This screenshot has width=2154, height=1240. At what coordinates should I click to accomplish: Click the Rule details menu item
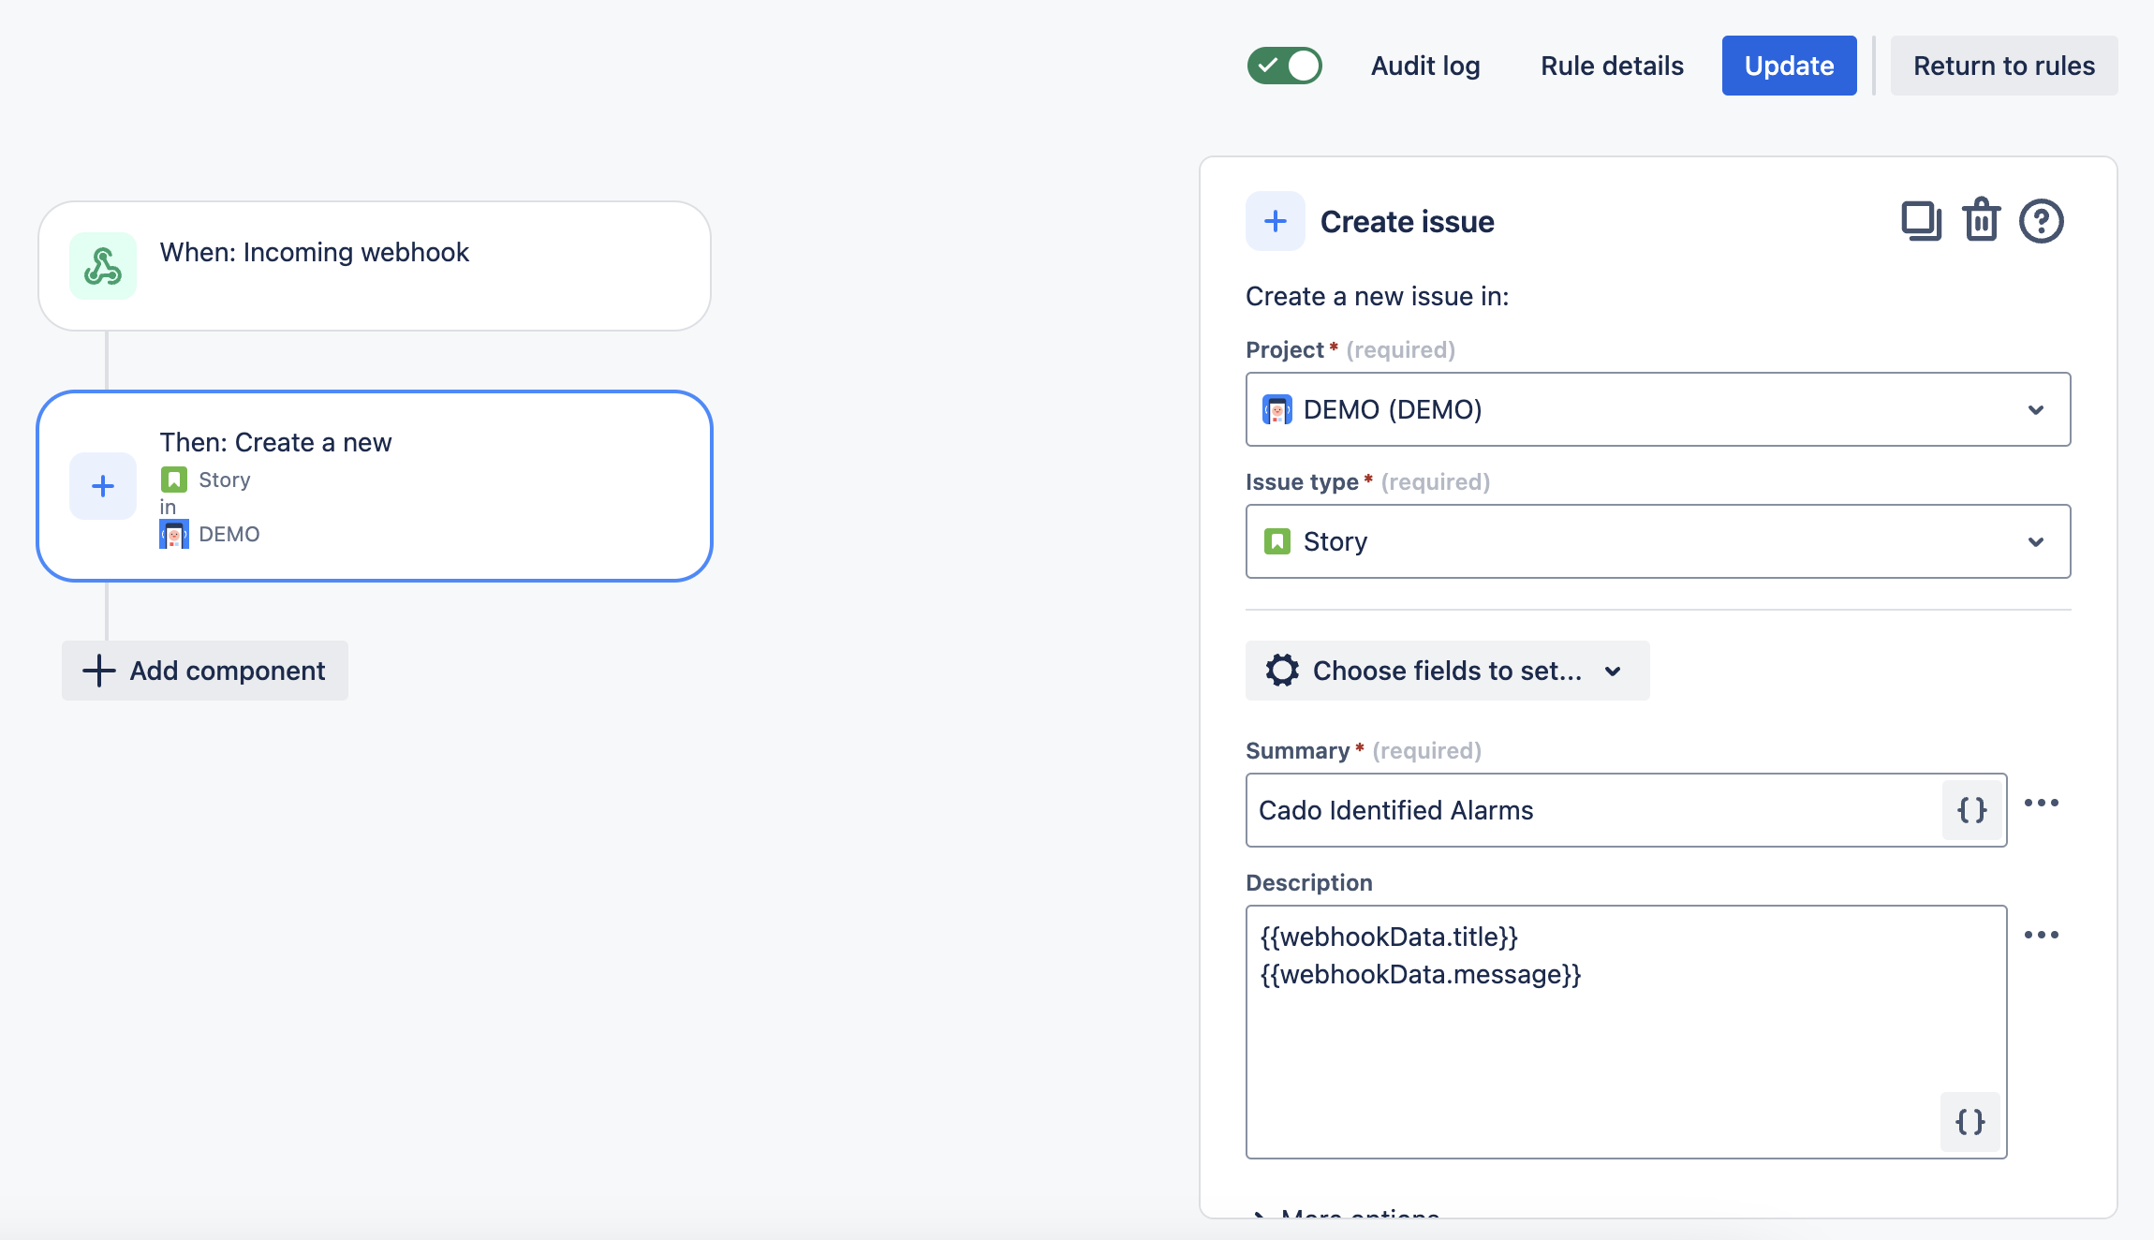1611,66
